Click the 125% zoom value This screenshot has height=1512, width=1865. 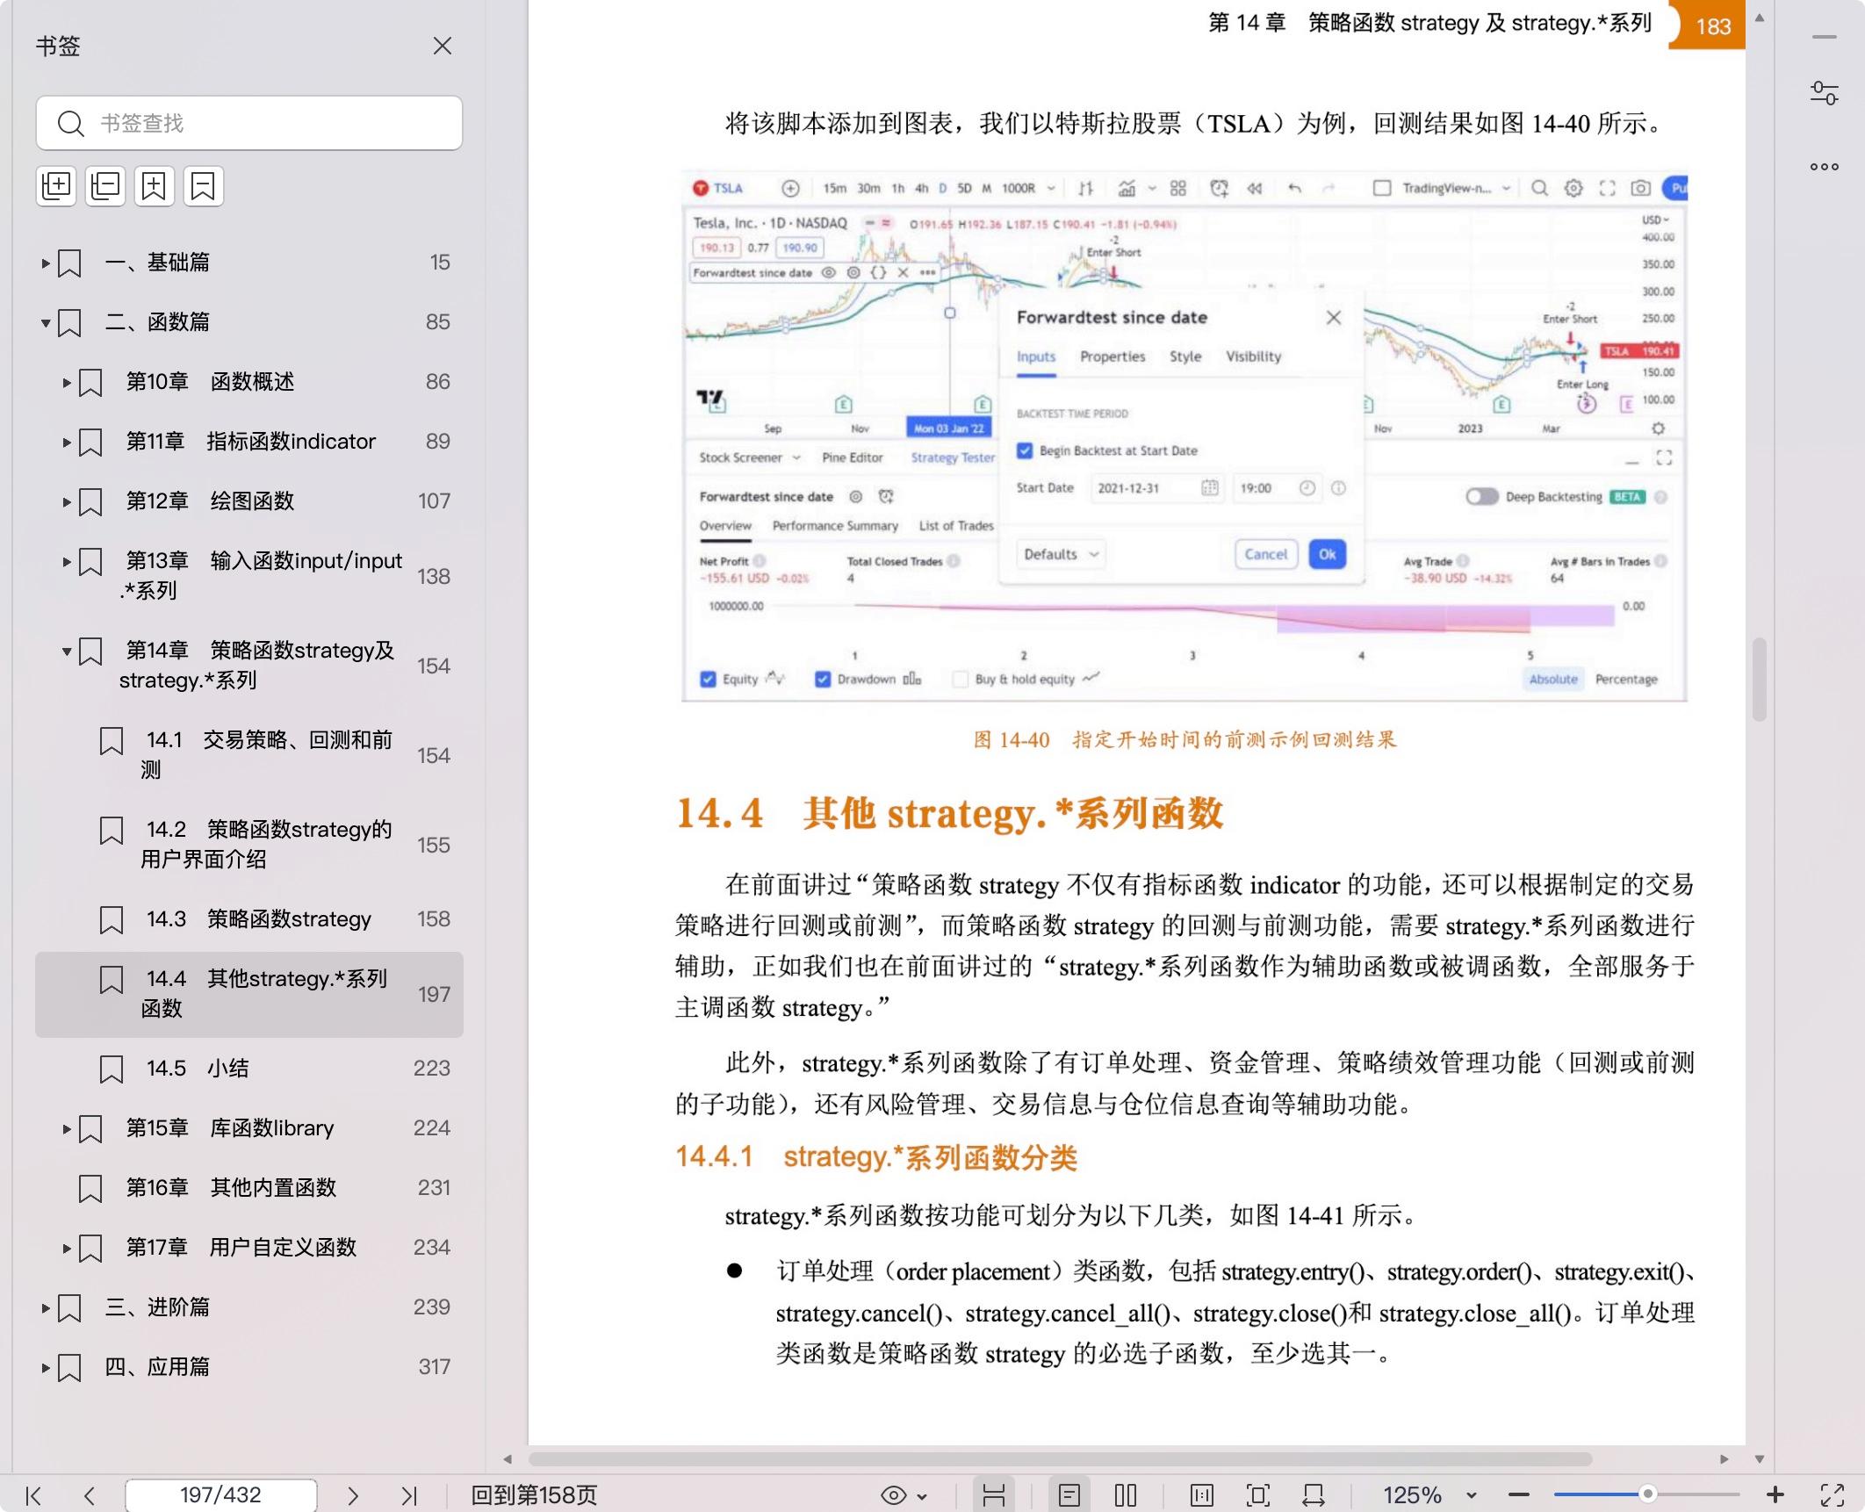(x=1413, y=1495)
